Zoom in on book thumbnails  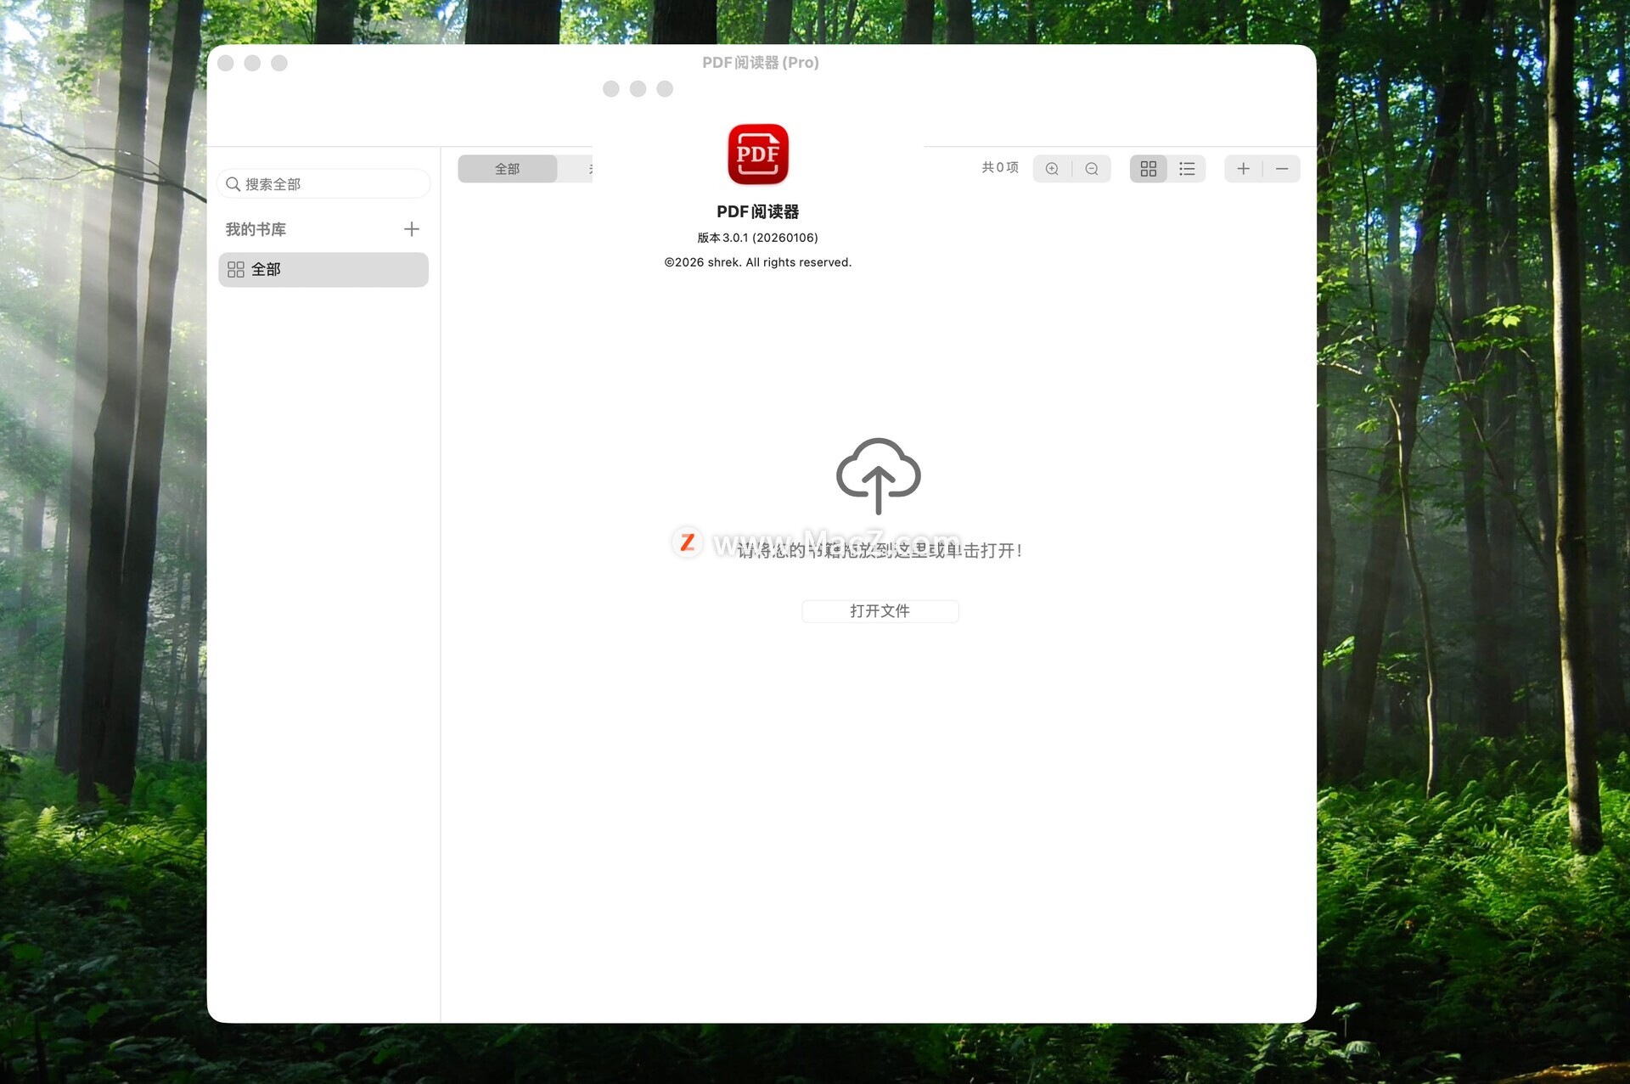tap(1052, 169)
